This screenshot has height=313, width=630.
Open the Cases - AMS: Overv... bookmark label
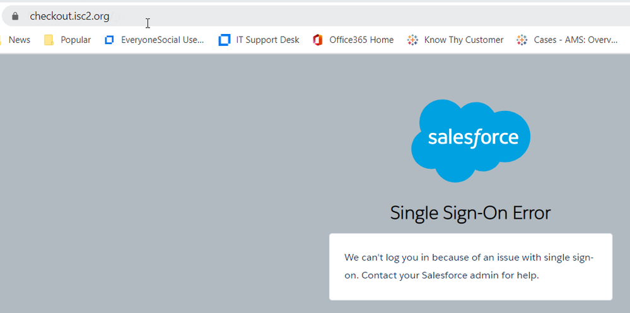575,40
